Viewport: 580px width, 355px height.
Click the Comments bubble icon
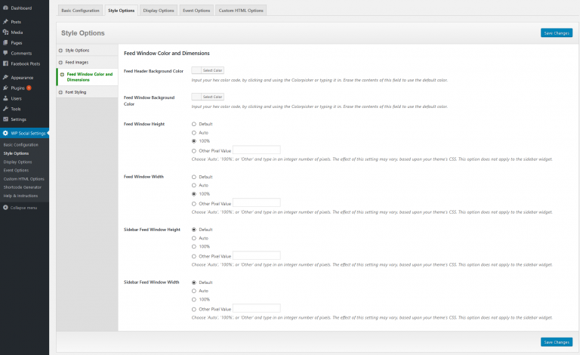(x=6, y=53)
